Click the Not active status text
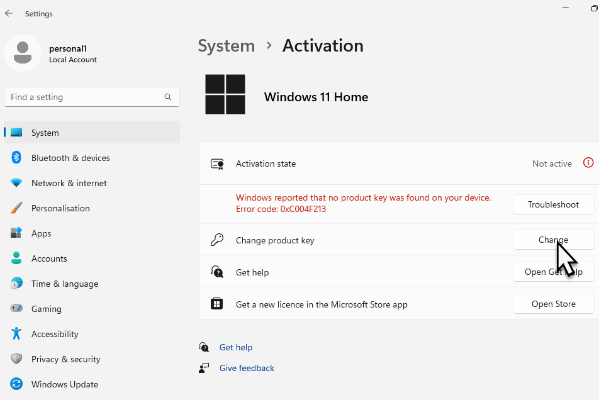The width and height of the screenshot is (599, 400). click(552, 164)
